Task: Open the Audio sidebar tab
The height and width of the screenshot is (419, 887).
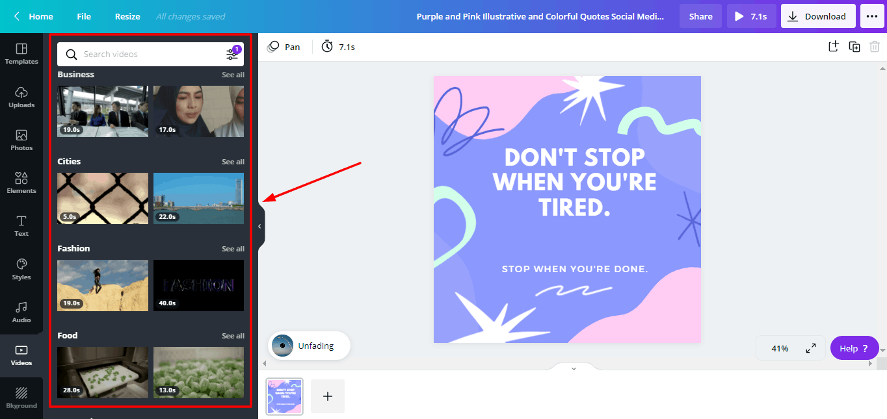Action: tap(21, 312)
